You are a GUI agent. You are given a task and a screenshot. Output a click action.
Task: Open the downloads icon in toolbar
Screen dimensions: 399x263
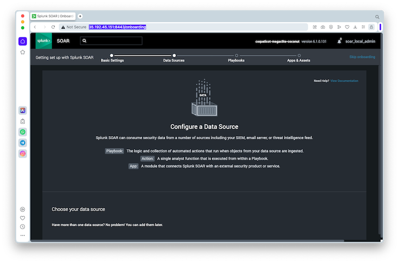point(355,27)
